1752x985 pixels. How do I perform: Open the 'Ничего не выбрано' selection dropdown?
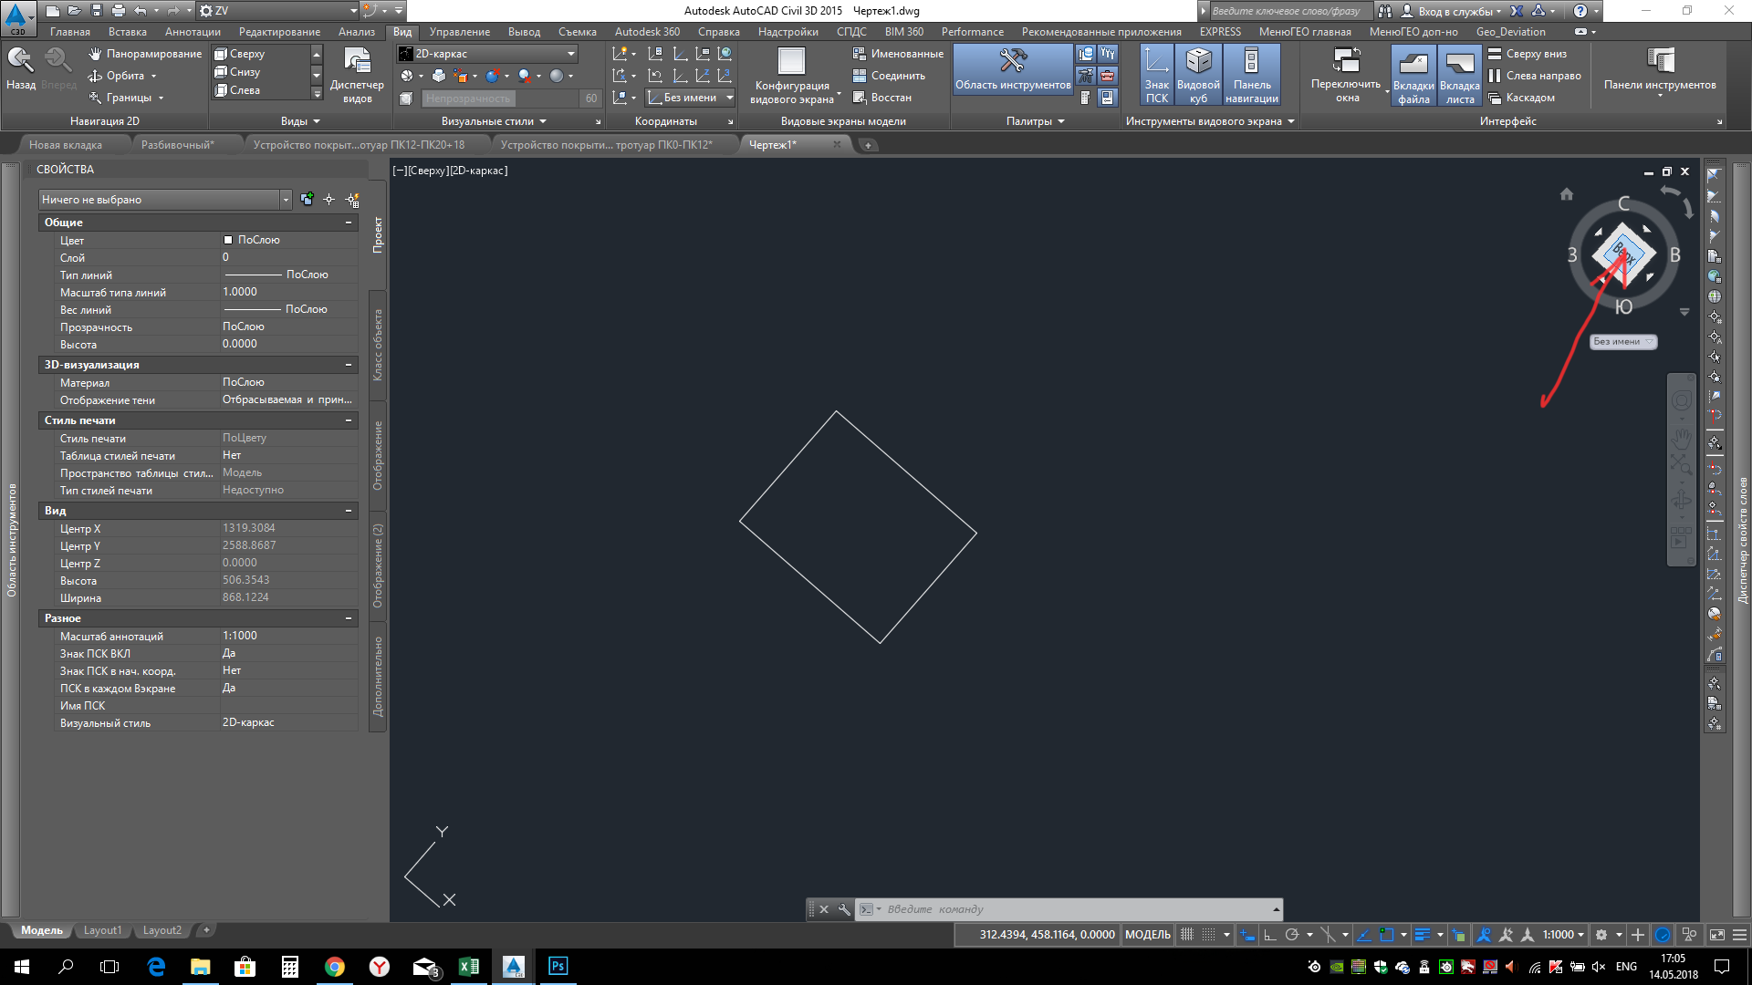[x=286, y=200]
